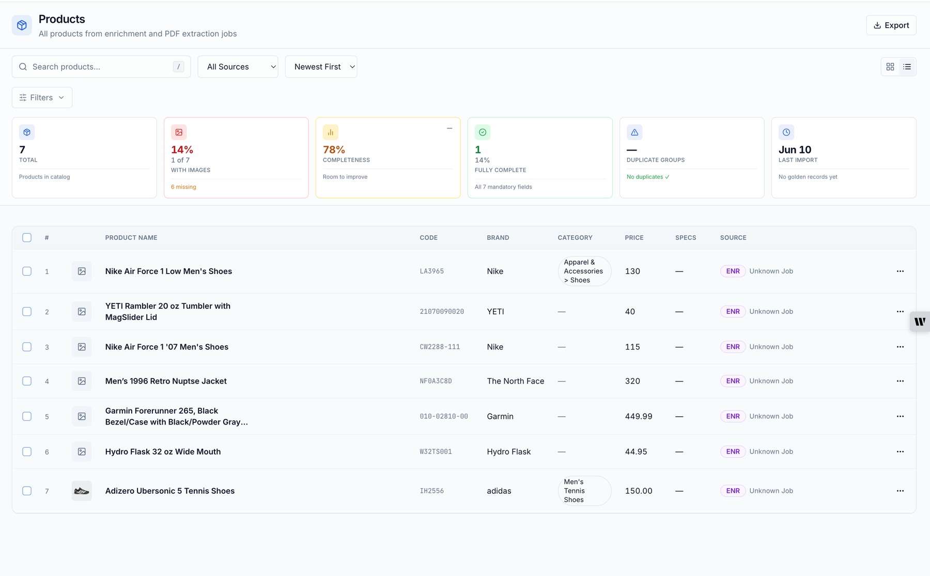This screenshot has height=576, width=930.
Task: Click the Total products cube icon
Action: 27,132
